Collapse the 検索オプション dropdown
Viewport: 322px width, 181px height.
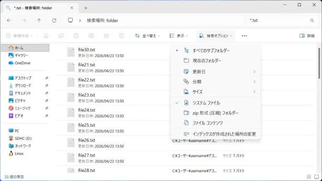tap(216, 36)
